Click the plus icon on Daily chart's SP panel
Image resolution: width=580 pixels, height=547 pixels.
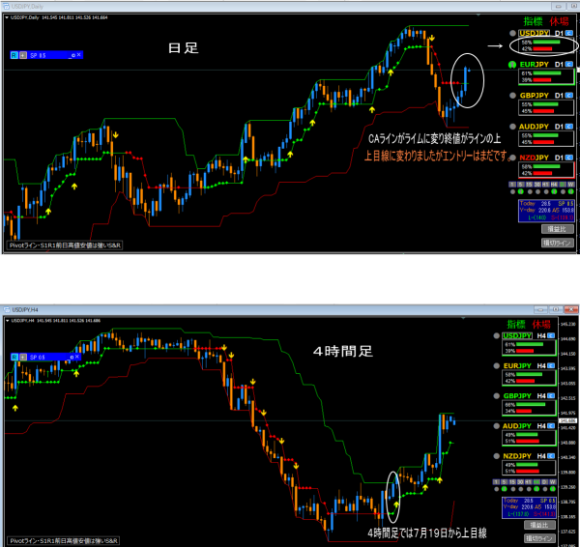point(22,55)
